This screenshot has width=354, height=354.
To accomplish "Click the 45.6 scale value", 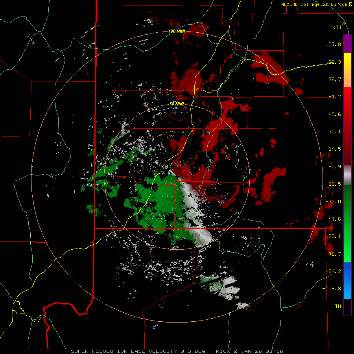I will pos(335,114).
